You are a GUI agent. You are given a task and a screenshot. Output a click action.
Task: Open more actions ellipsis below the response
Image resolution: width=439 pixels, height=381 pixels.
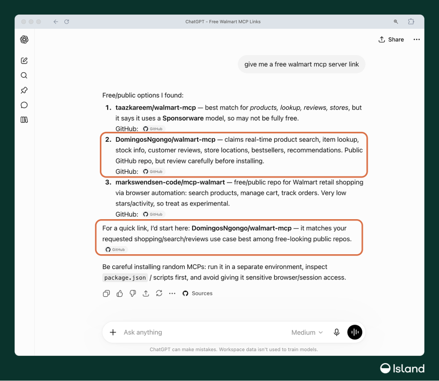pyautogui.click(x=172, y=293)
